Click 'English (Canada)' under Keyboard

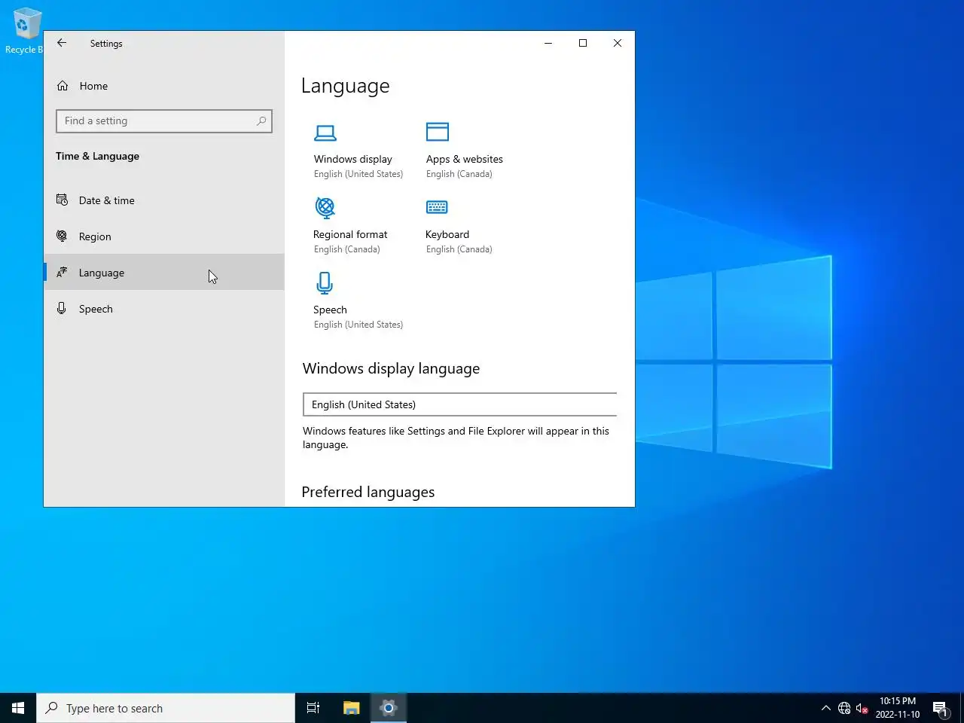coord(459,249)
